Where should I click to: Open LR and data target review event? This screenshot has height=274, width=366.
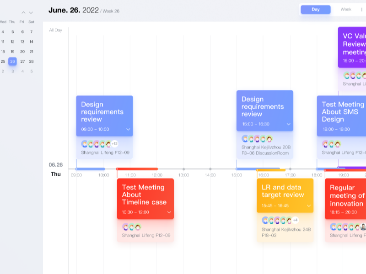pos(285,195)
